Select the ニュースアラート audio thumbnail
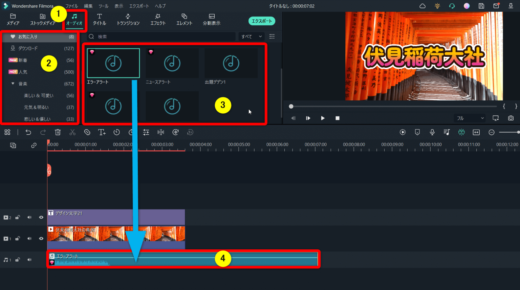This screenshot has height=290, width=520. tap(172, 63)
